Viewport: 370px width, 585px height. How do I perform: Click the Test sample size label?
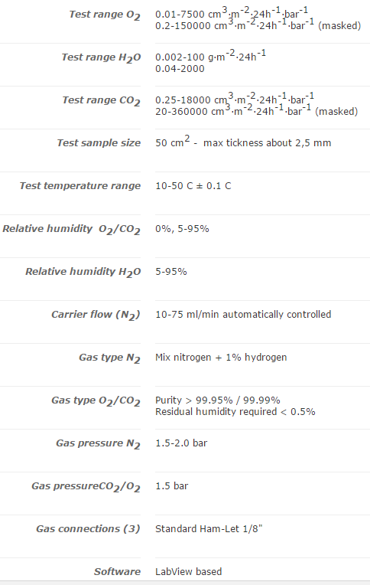[99, 143]
